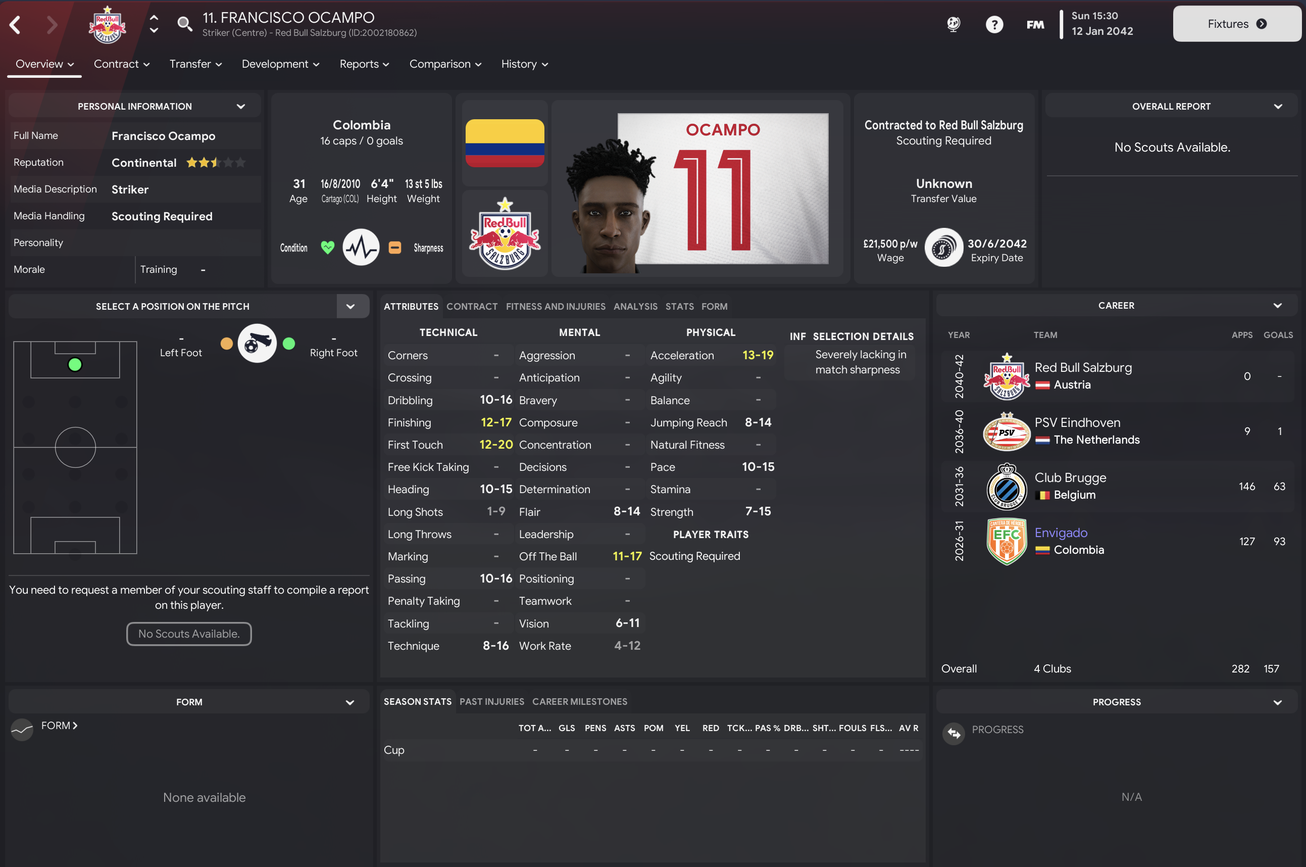This screenshot has height=867, width=1306.
Task: Click the condition heart rate monitor icon
Action: pos(361,247)
